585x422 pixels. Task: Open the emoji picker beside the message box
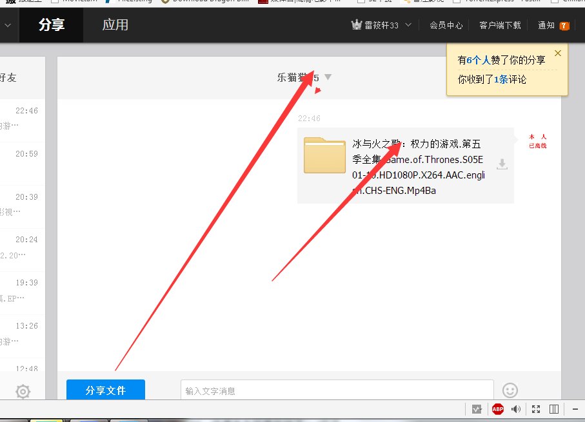point(510,390)
